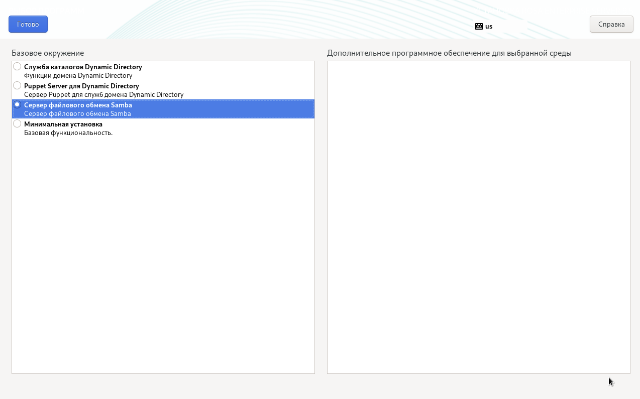Screen dimensions: 640x399
Task: Click the 'us' keyboard layout label
Action: click(489, 26)
